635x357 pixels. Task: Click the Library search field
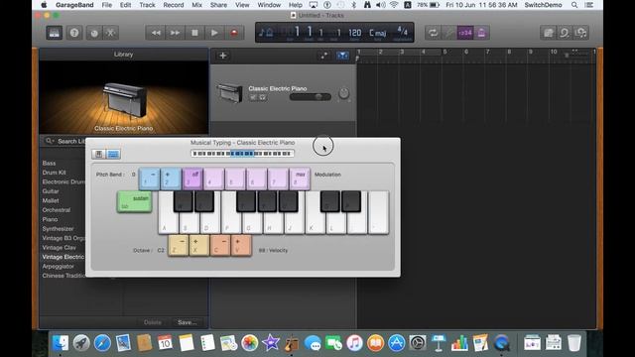(64, 141)
